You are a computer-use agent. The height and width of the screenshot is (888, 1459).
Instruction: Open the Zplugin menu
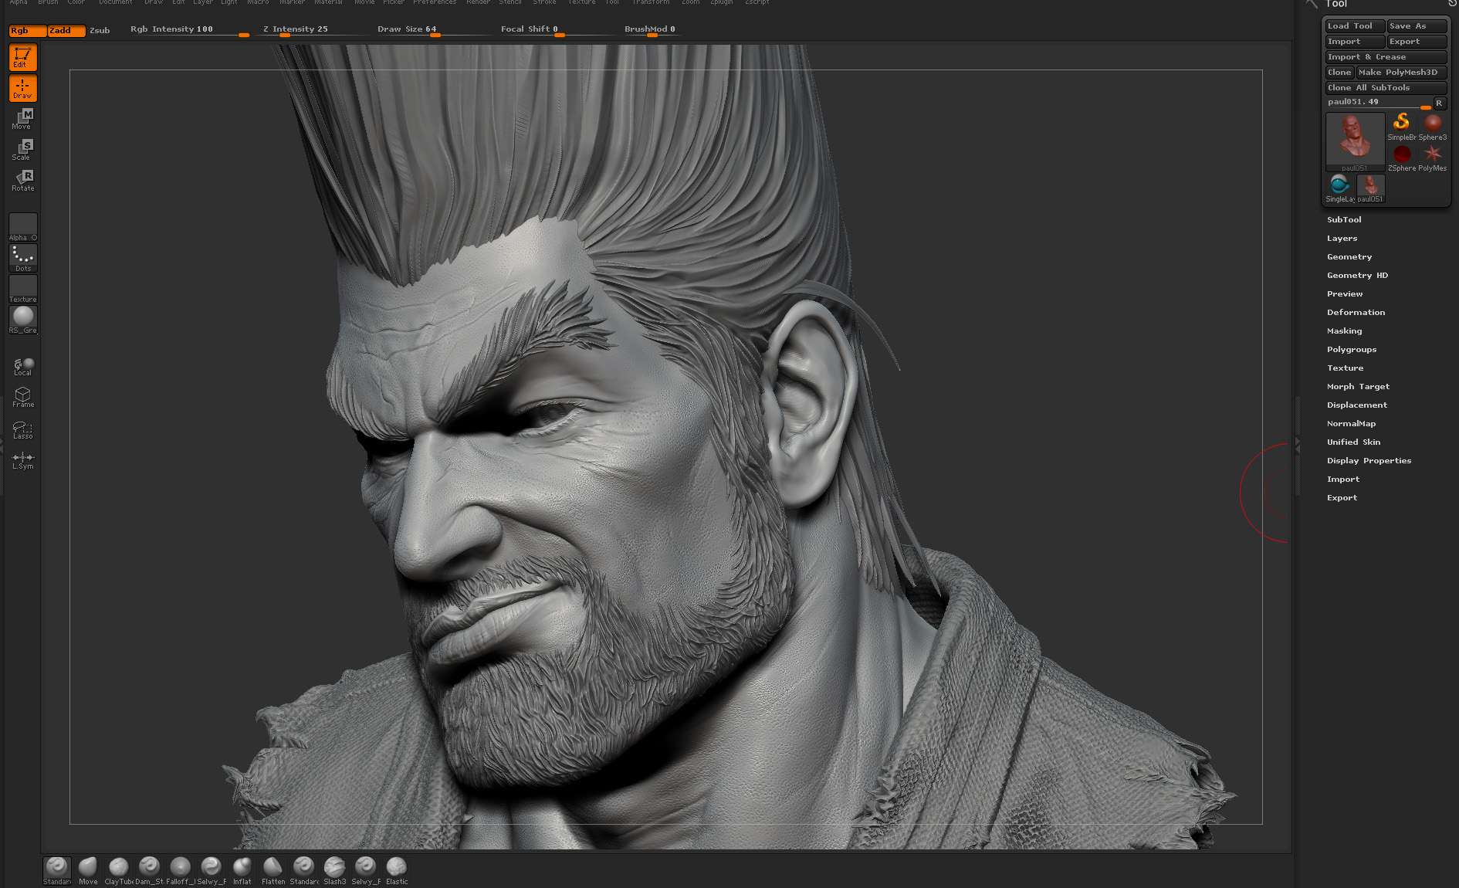pos(721,2)
